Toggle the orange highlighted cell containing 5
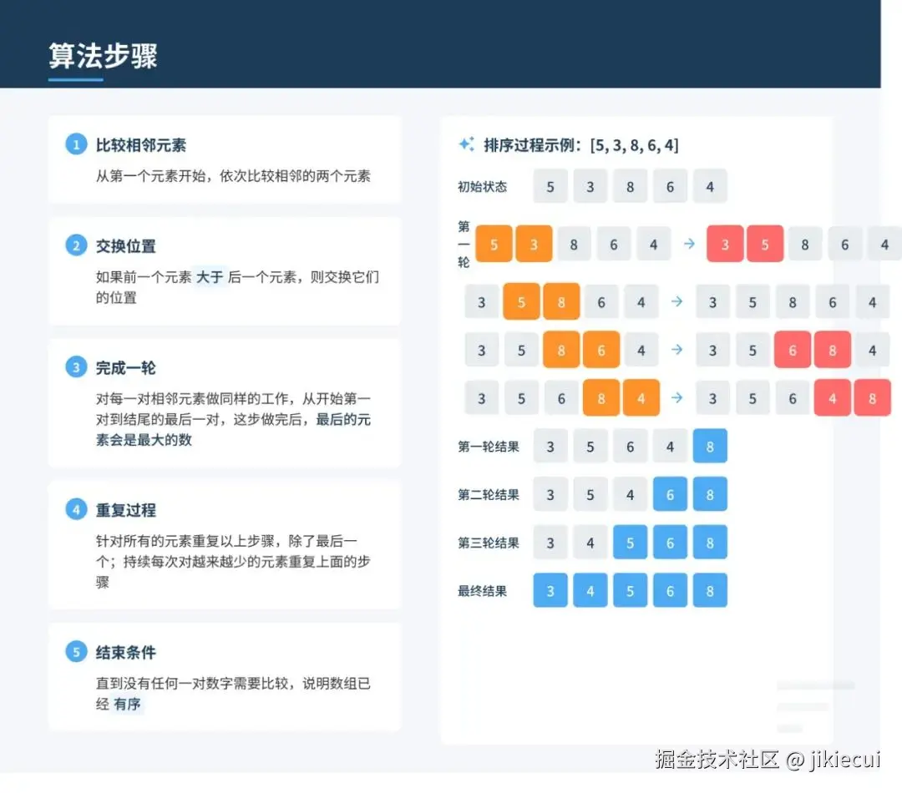Screen dimensions: 902x793 click(x=494, y=244)
